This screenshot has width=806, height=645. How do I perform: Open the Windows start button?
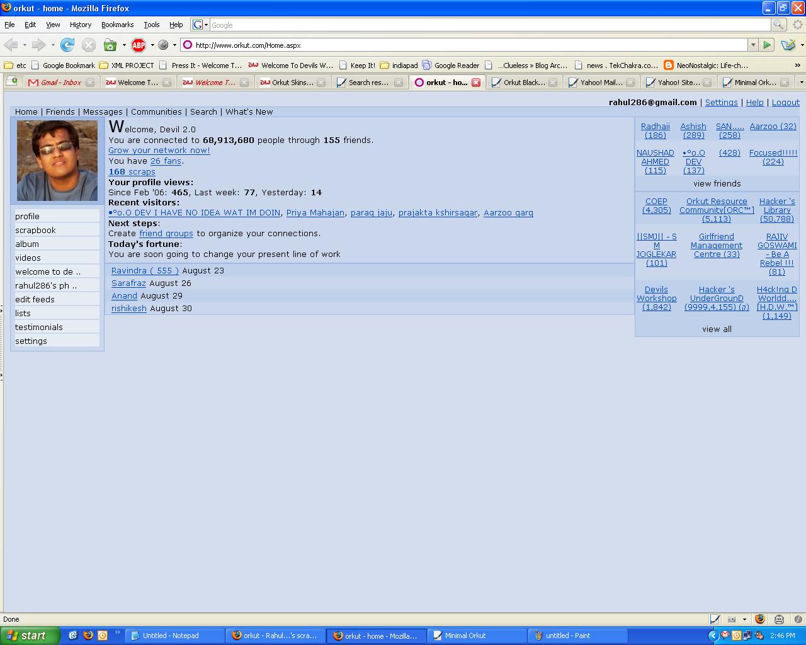[30, 636]
